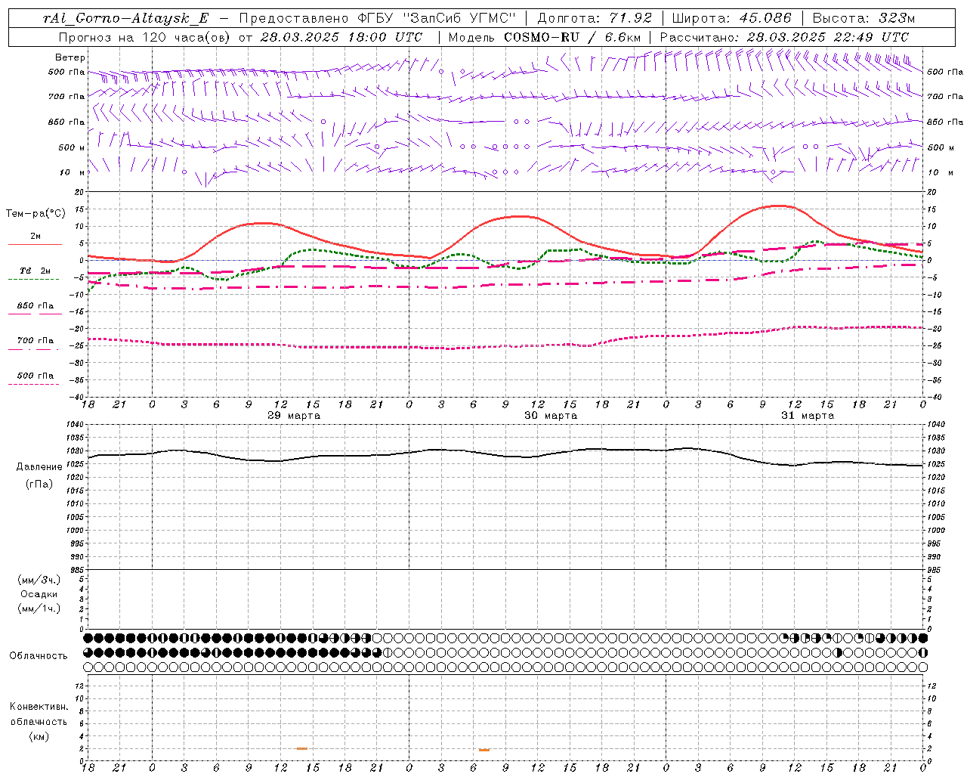The height and width of the screenshot is (774, 967).
Task: Click the forecast start time 28.03.2025 18:00 UTC
Action: click(341, 37)
